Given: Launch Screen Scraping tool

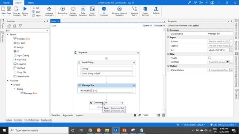Looking at the screenshot, I should pyautogui.click(x=73, y=11).
